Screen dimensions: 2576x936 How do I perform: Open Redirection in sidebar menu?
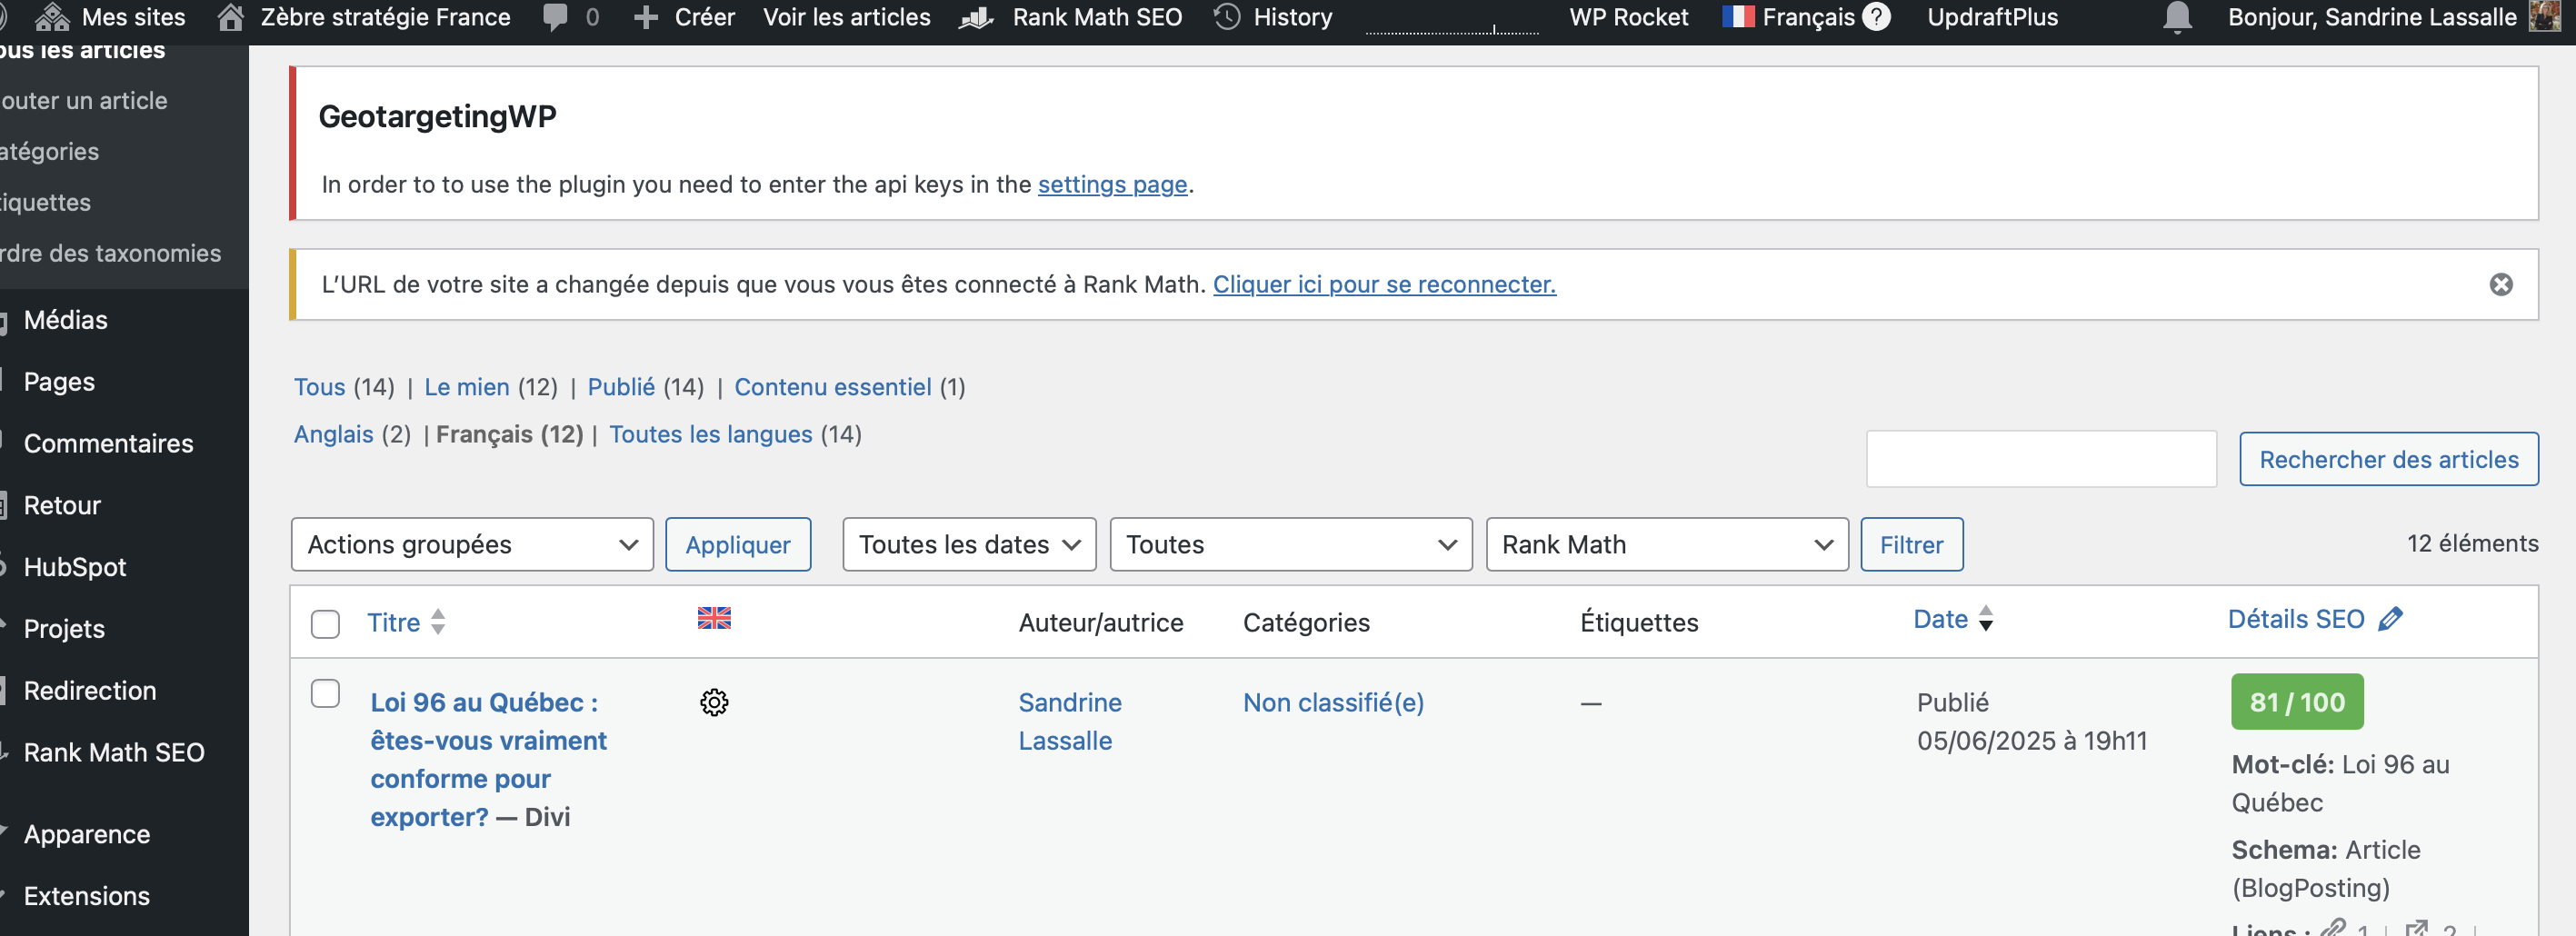click(90, 691)
